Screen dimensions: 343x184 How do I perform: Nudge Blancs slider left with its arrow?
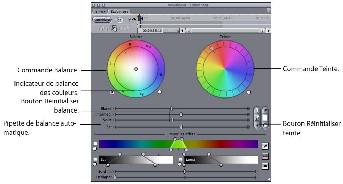[114, 108]
